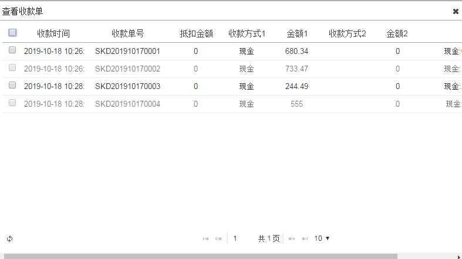Click the 收款单号 column header
The height and width of the screenshot is (259, 462).
[x=127, y=33]
